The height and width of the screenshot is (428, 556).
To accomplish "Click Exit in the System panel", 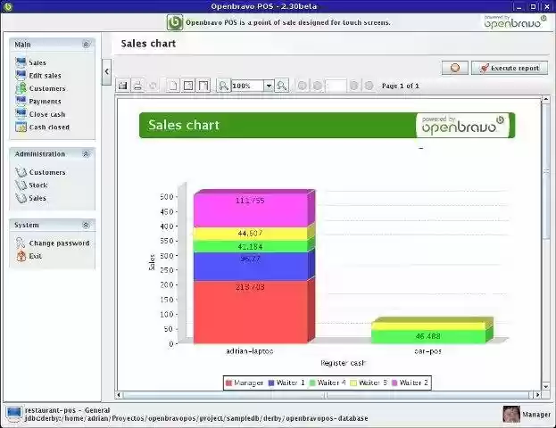I will [x=29, y=256].
